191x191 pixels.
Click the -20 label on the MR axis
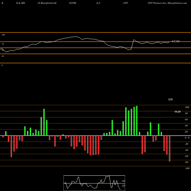(x=186, y=144)
